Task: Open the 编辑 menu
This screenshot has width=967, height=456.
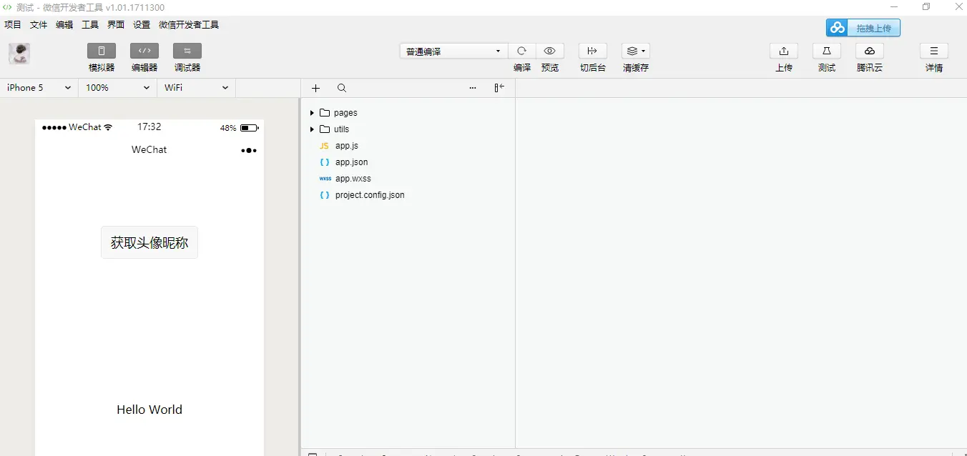Action: coord(64,24)
